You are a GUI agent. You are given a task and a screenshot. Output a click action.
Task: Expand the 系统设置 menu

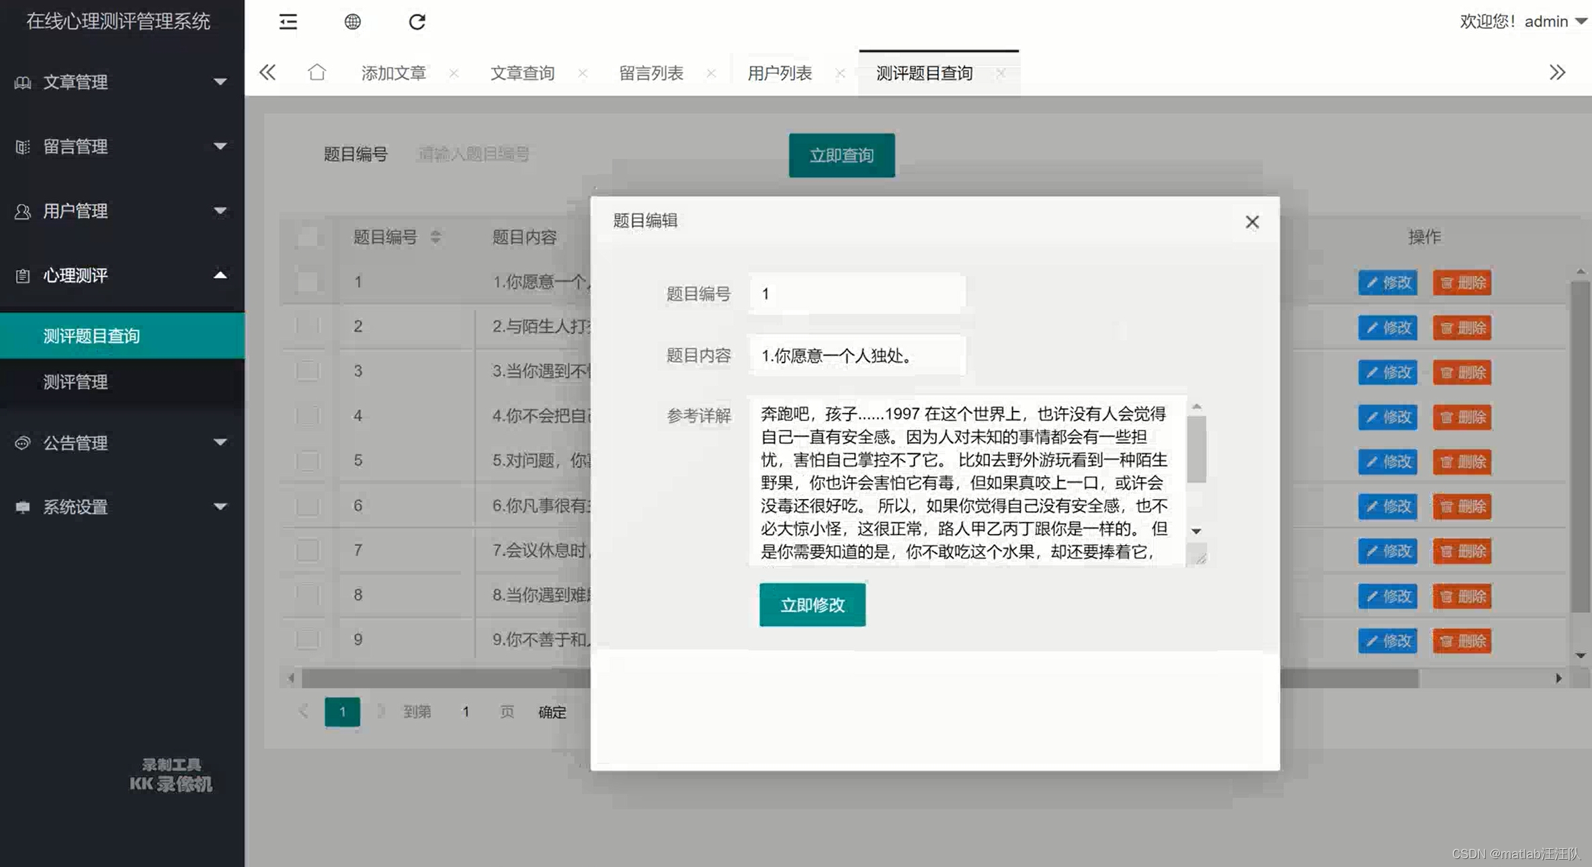219,506
